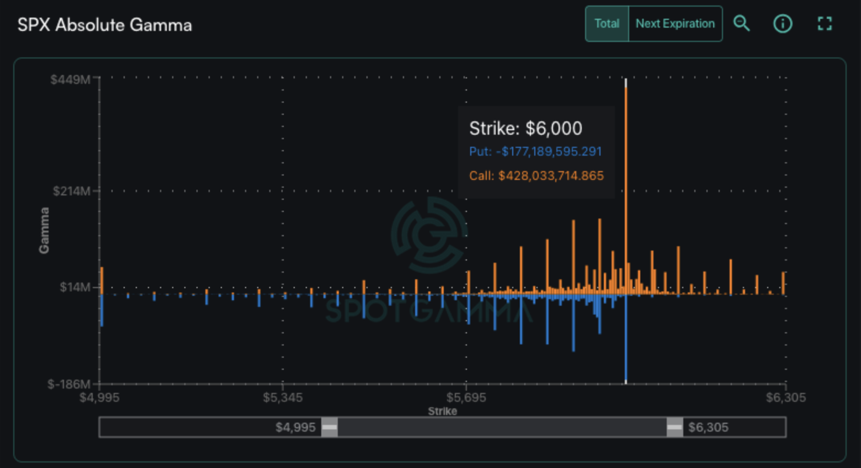The height and width of the screenshot is (468, 861).
Task: Grab the right range slider handle at $6,305
Action: [674, 427]
